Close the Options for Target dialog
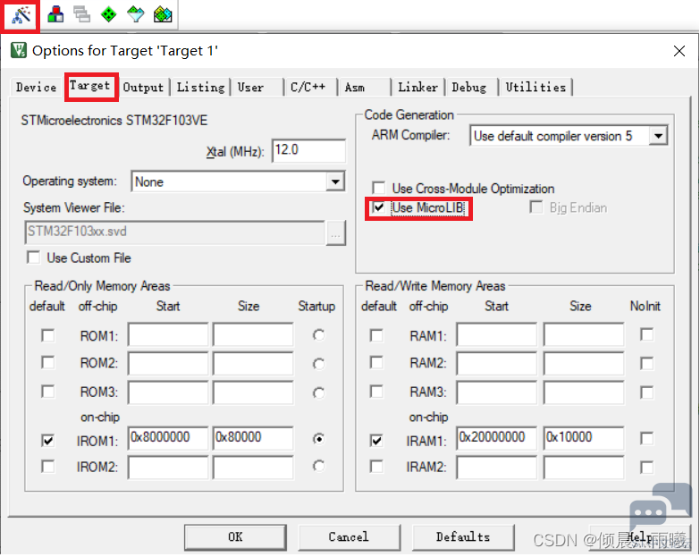 pyautogui.click(x=679, y=51)
